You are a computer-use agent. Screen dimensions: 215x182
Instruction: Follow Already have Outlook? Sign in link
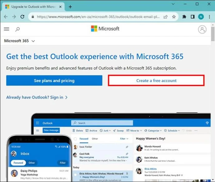click(37, 97)
